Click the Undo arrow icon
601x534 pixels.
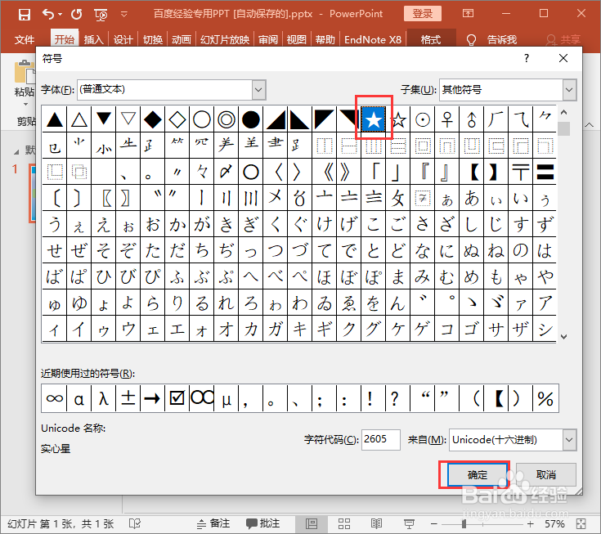[x=48, y=15]
